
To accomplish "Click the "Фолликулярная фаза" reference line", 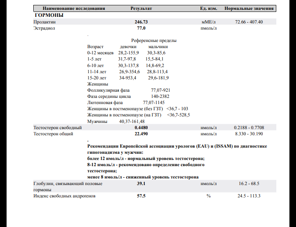I will coord(109,90).
